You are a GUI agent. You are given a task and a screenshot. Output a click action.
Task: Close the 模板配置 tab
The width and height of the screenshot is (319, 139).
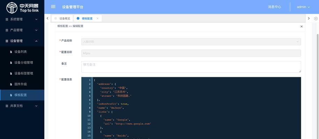[97, 18]
